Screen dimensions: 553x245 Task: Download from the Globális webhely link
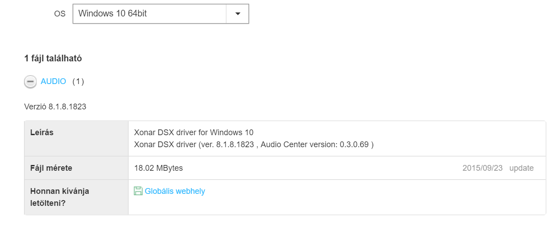pos(175,191)
